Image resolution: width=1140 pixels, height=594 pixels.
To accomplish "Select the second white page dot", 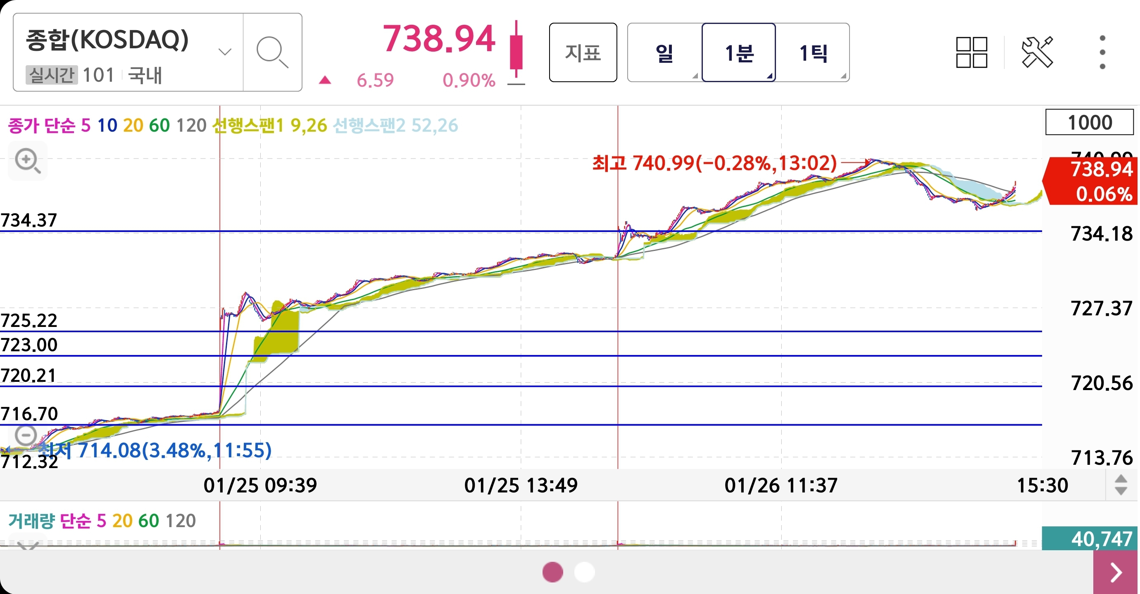I will (584, 572).
